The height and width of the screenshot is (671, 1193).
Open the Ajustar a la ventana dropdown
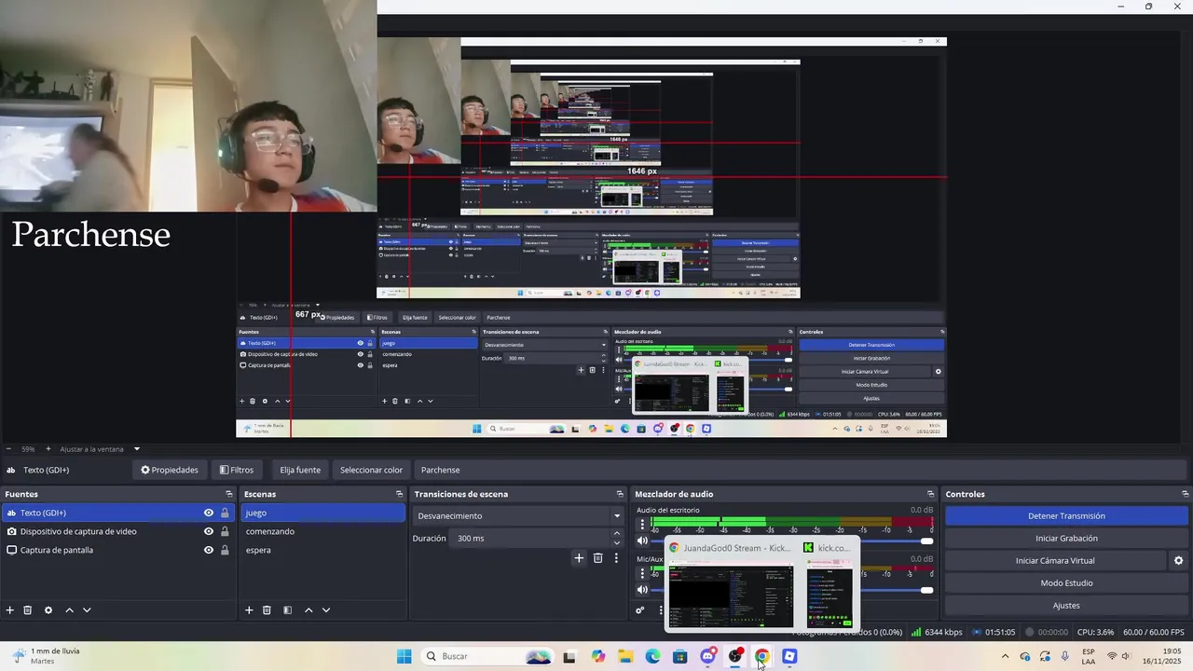tap(100, 449)
